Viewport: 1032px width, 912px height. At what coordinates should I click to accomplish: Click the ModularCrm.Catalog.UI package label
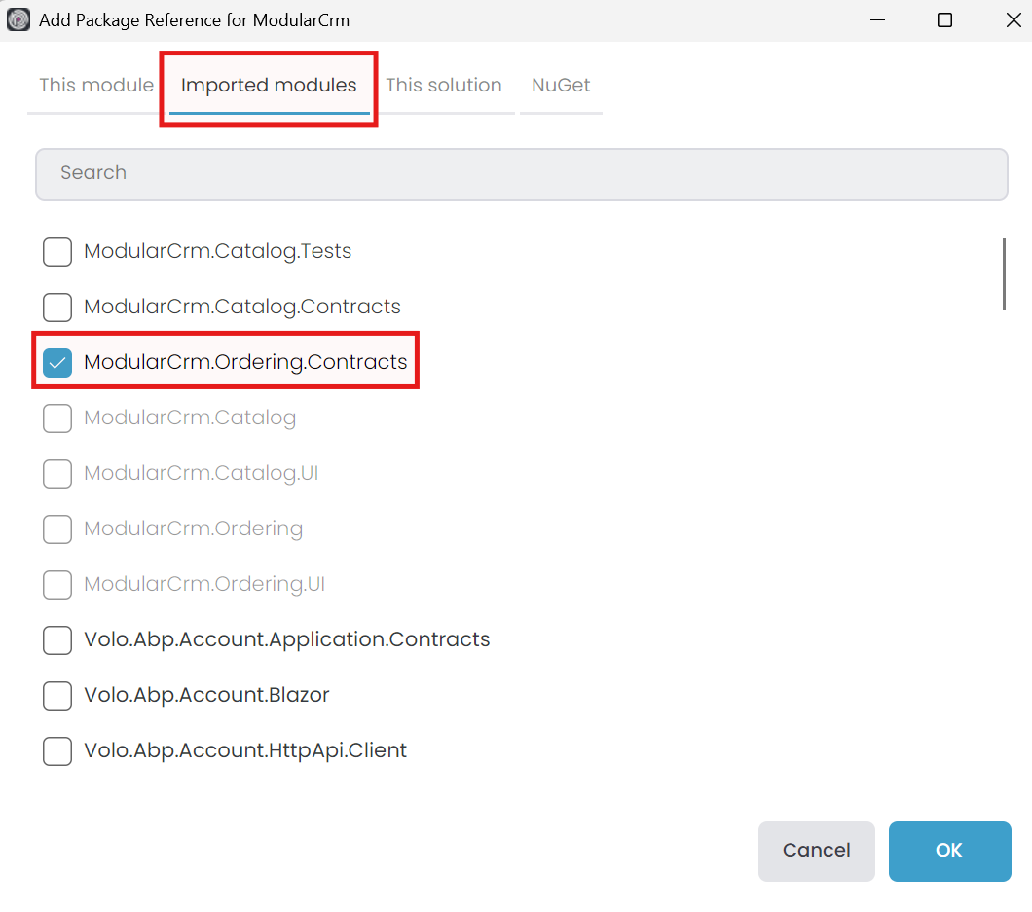(201, 474)
